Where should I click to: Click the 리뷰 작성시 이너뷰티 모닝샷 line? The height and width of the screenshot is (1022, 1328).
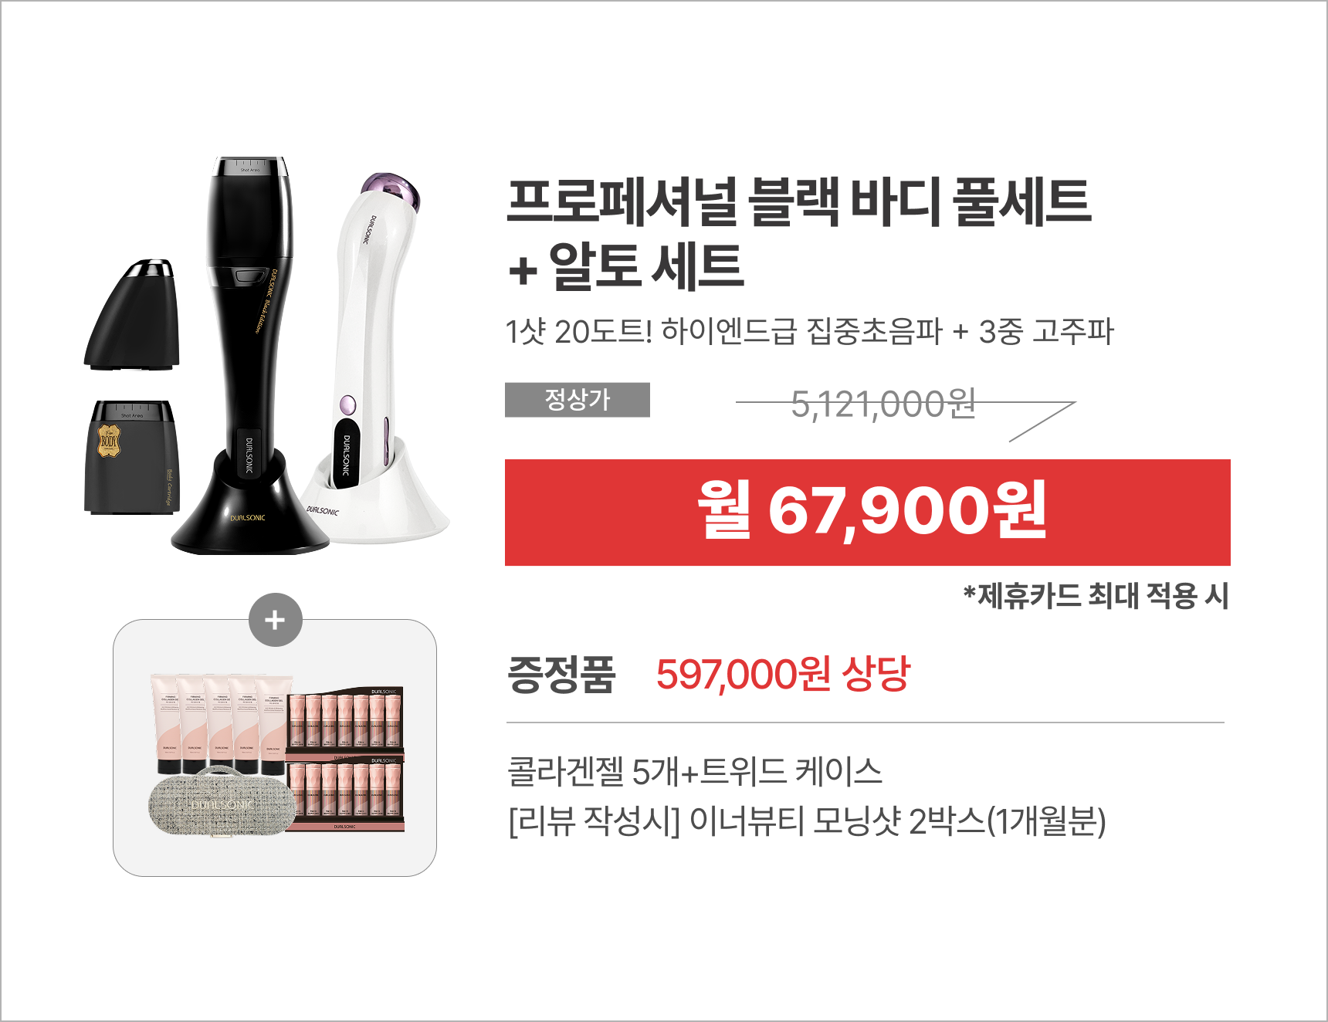807,821
